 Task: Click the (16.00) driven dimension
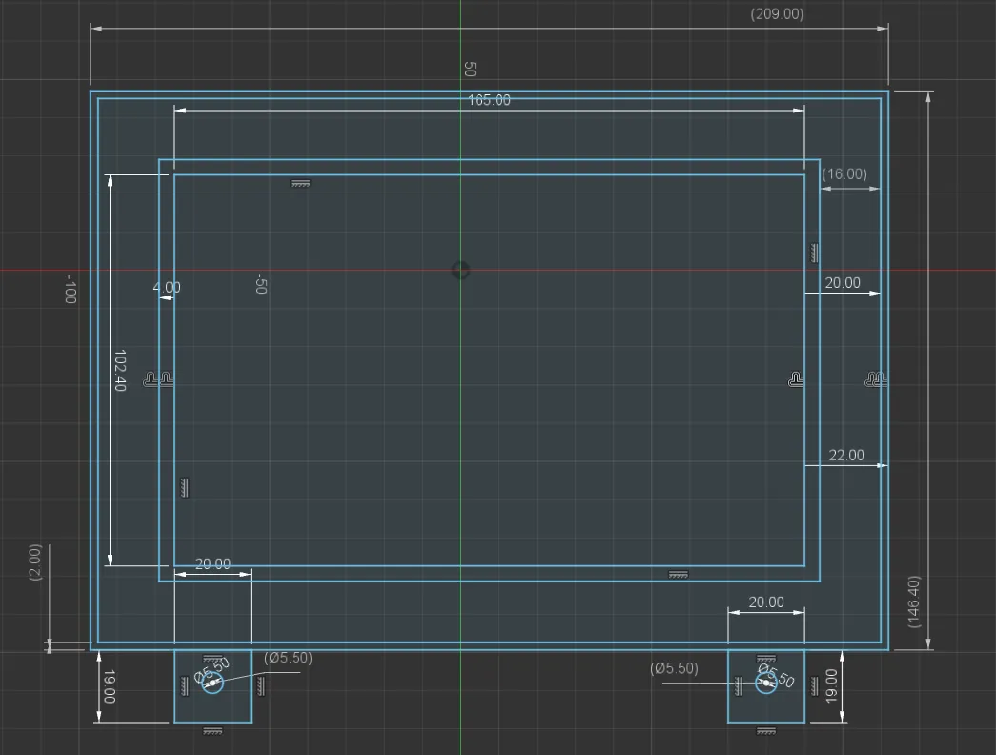tap(844, 173)
